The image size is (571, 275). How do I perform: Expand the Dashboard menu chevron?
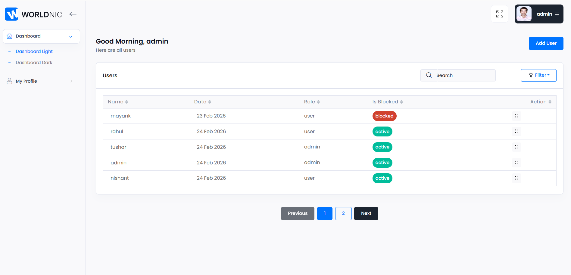(x=71, y=37)
